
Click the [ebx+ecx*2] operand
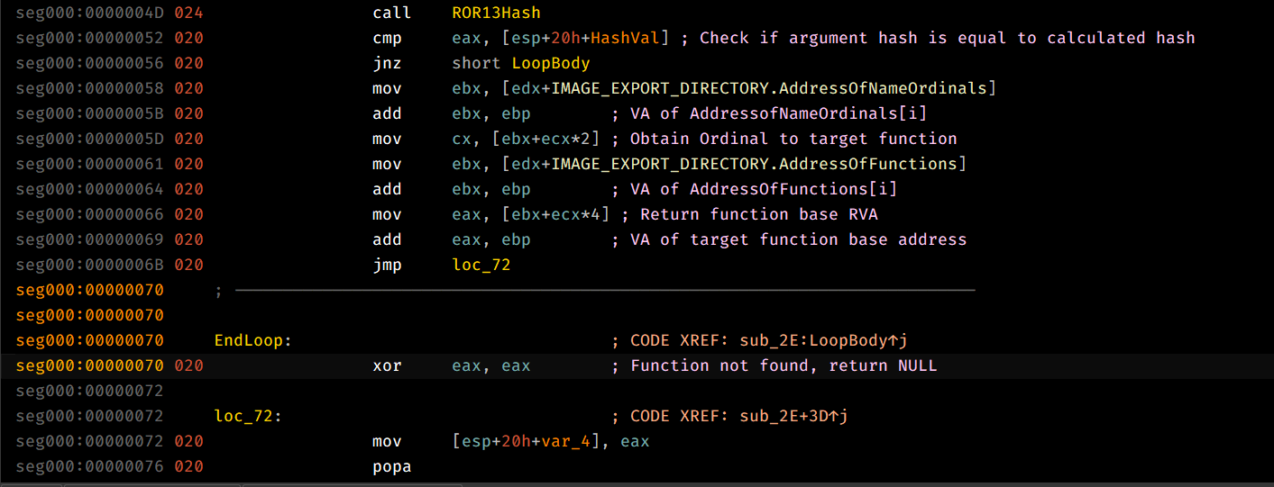pos(526,139)
